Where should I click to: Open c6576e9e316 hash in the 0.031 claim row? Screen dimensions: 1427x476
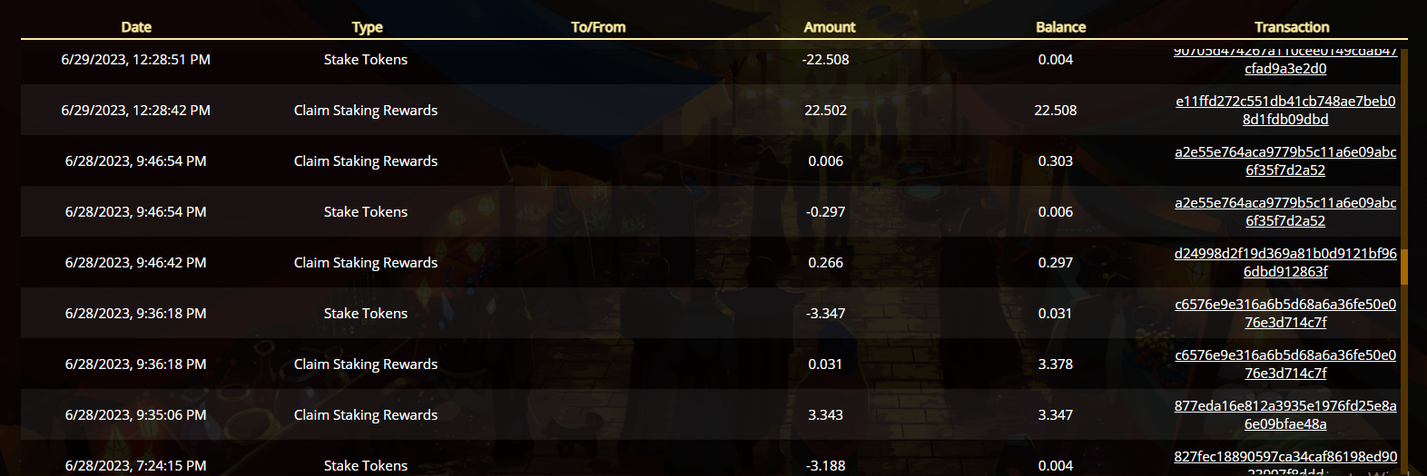coord(1285,364)
